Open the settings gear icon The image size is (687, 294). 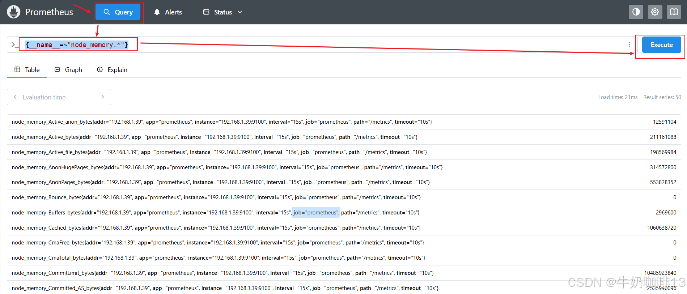click(655, 12)
